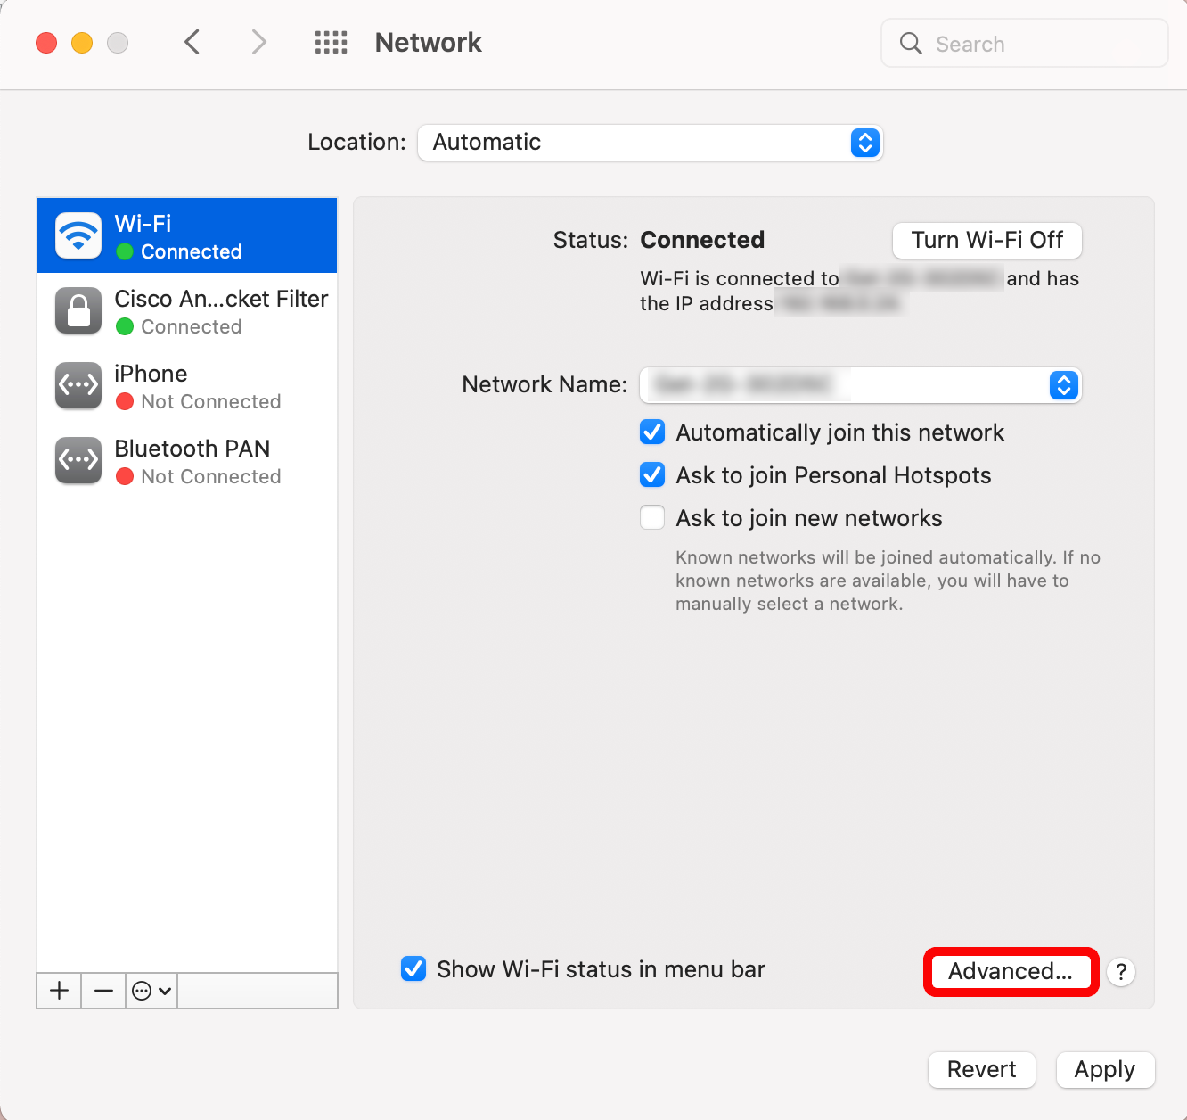Open the Network Name dropdown

click(861, 385)
